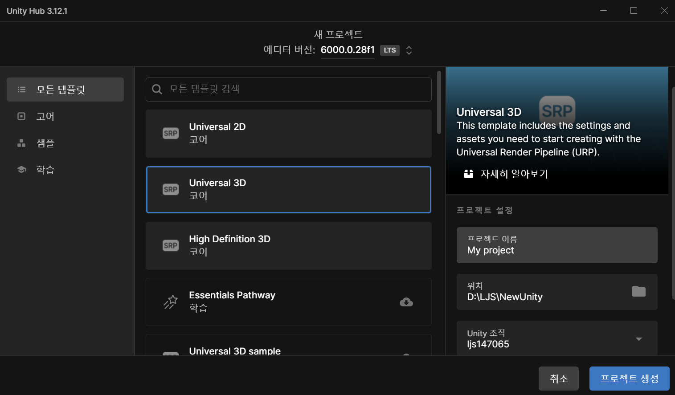The image size is (675, 395).
Task: Click the LTS badge next to version
Action: (390, 50)
